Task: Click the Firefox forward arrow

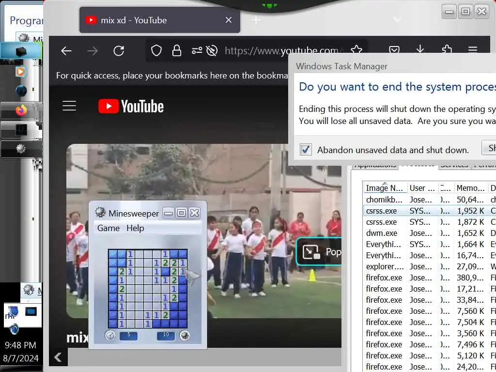Action: (93, 50)
